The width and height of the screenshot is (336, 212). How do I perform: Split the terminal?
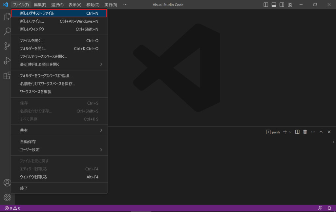click(297, 132)
